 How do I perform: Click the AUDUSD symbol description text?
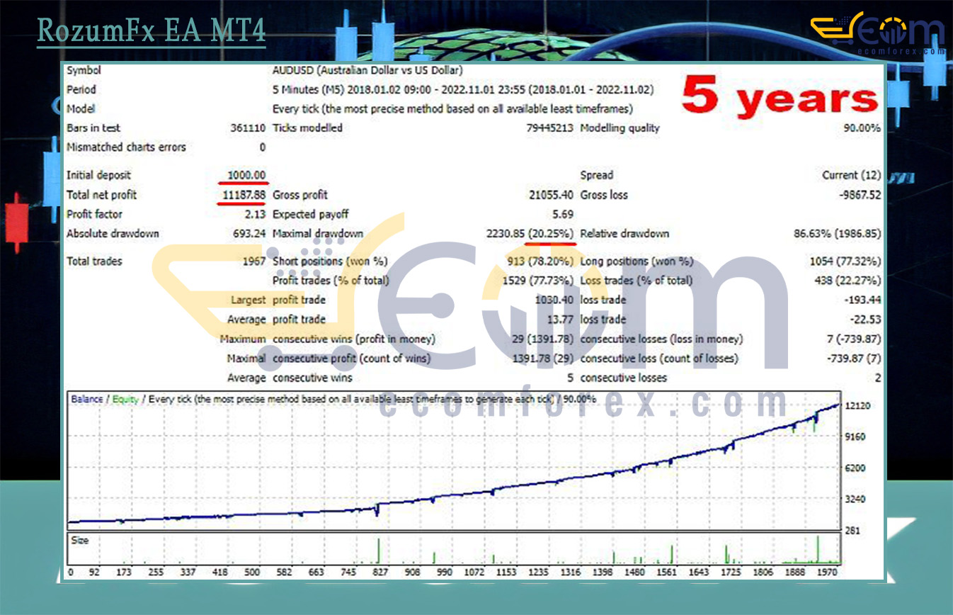click(x=367, y=71)
